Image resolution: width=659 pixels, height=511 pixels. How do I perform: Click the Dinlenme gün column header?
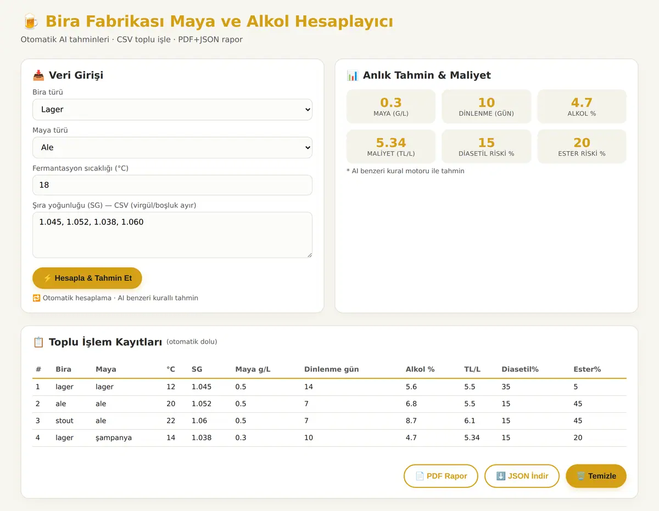pyautogui.click(x=332, y=370)
